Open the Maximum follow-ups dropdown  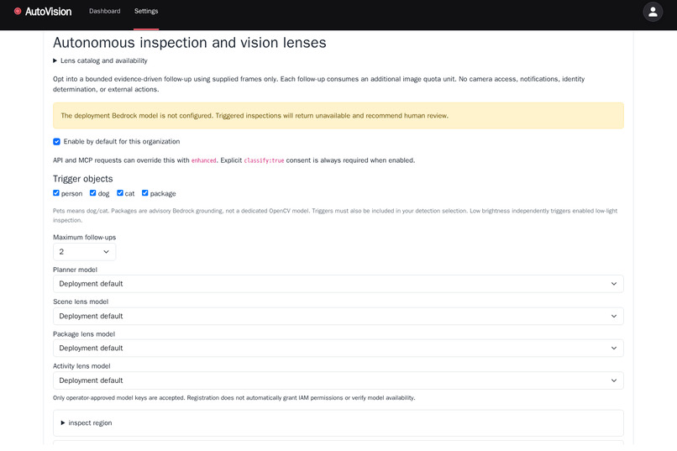[x=84, y=252]
